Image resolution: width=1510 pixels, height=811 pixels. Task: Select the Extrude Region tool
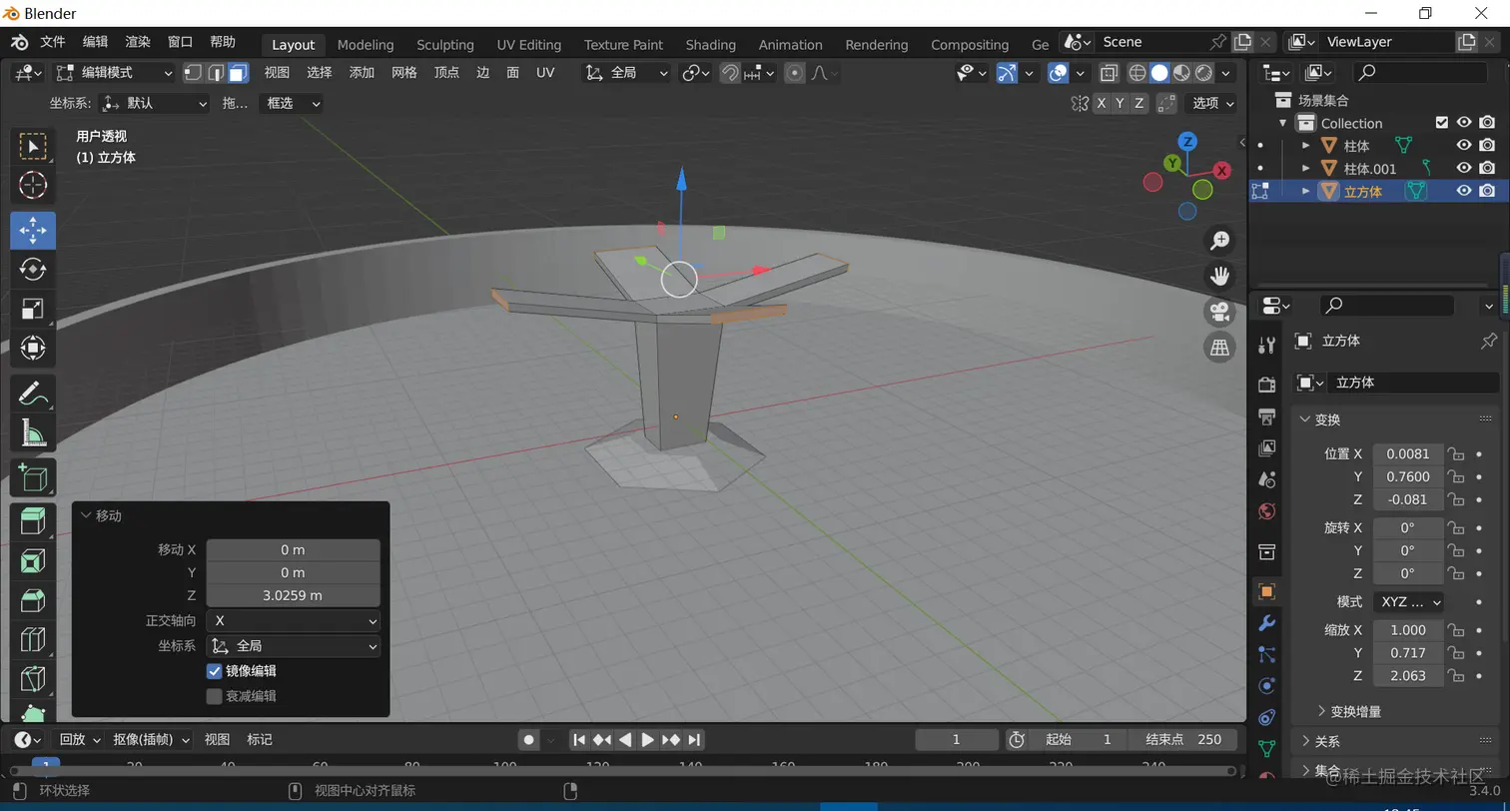33,521
